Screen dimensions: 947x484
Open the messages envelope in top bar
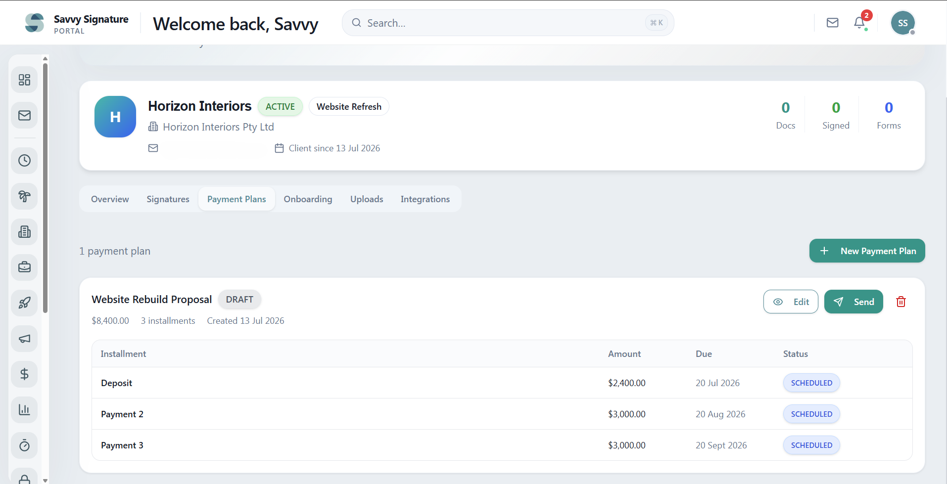coord(833,23)
